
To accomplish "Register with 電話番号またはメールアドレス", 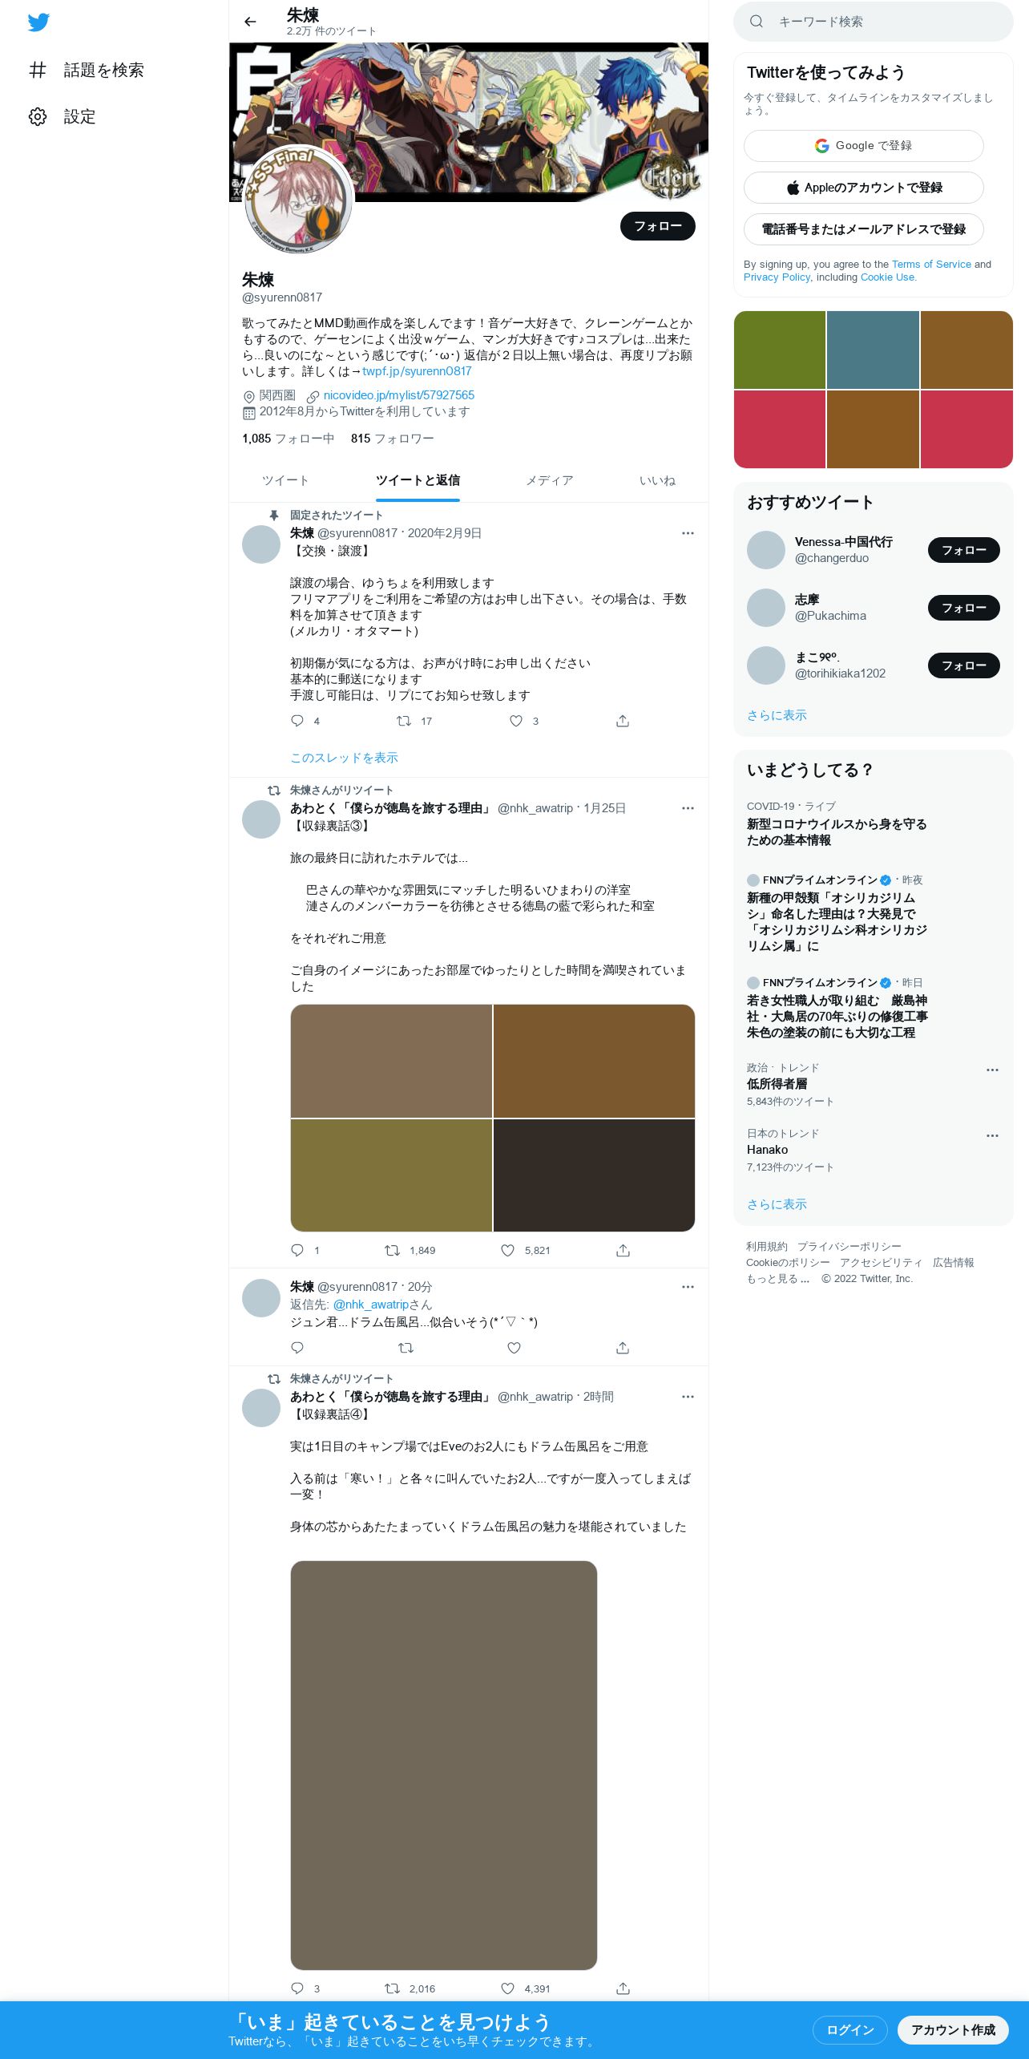I will (x=863, y=229).
